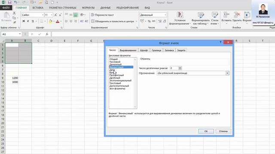Cut the selected cells
The width and height of the screenshot is (275, 154).
click(14, 13)
